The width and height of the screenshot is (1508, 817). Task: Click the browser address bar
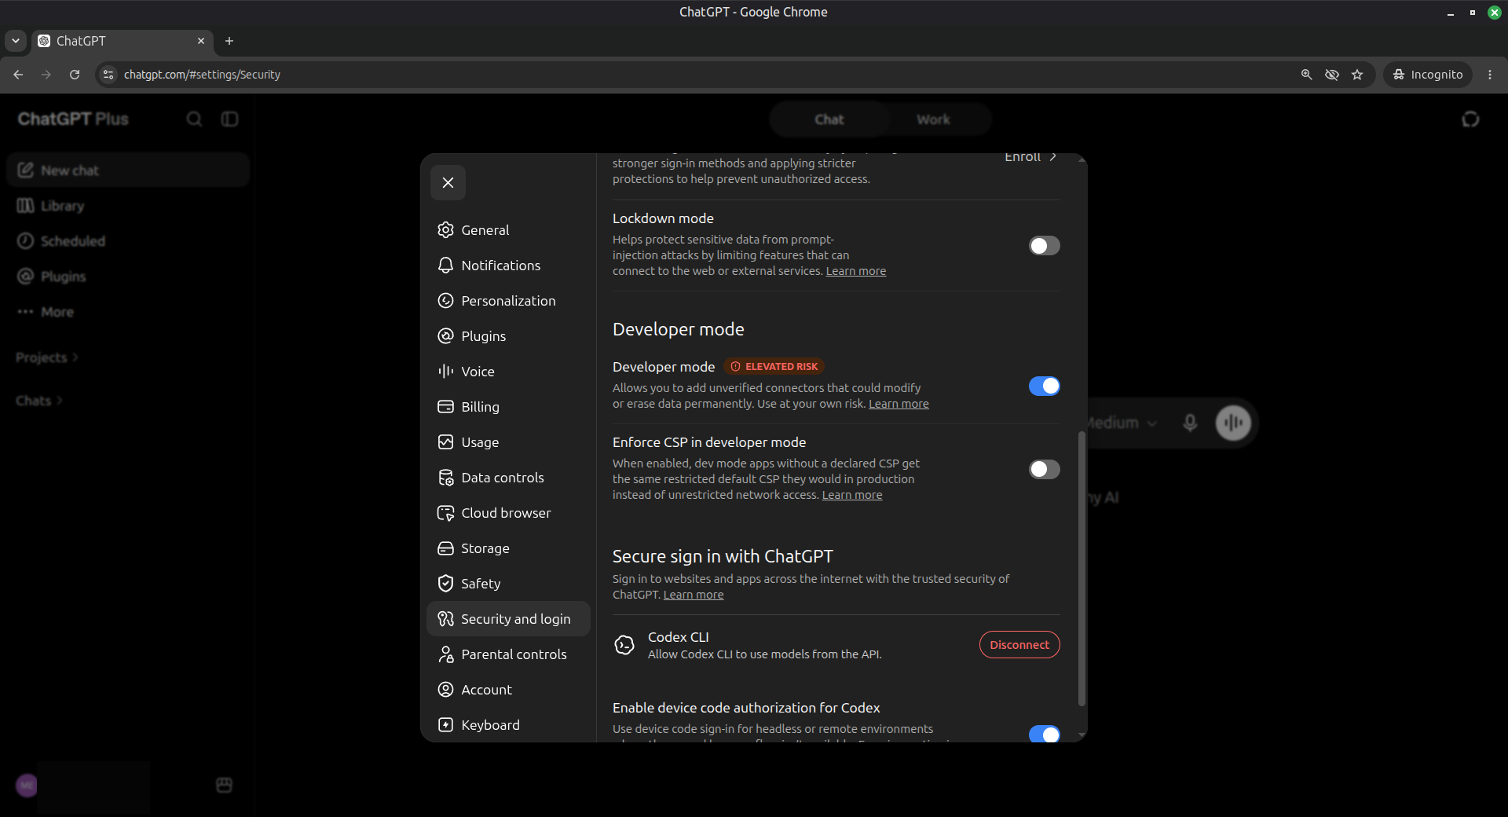coord(707,75)
